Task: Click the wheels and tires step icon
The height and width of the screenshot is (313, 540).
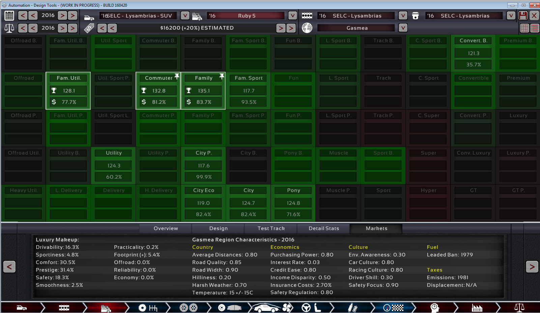Action: pyautogui.click(x=188, y=308)
